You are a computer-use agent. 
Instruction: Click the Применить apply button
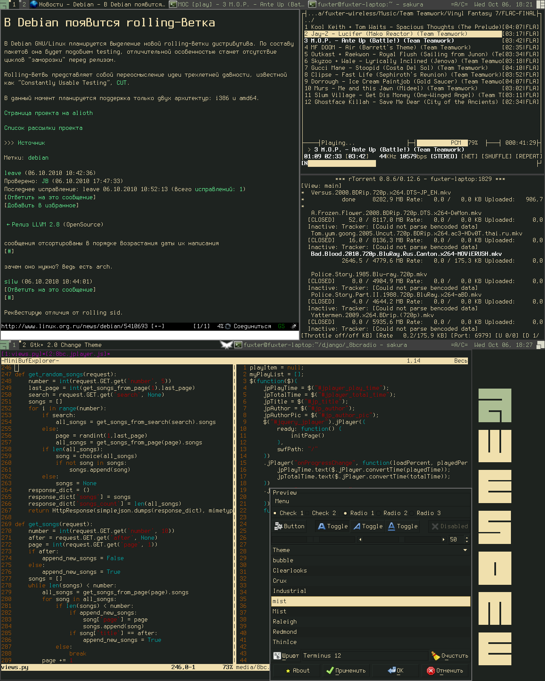(x=346, y=670)
